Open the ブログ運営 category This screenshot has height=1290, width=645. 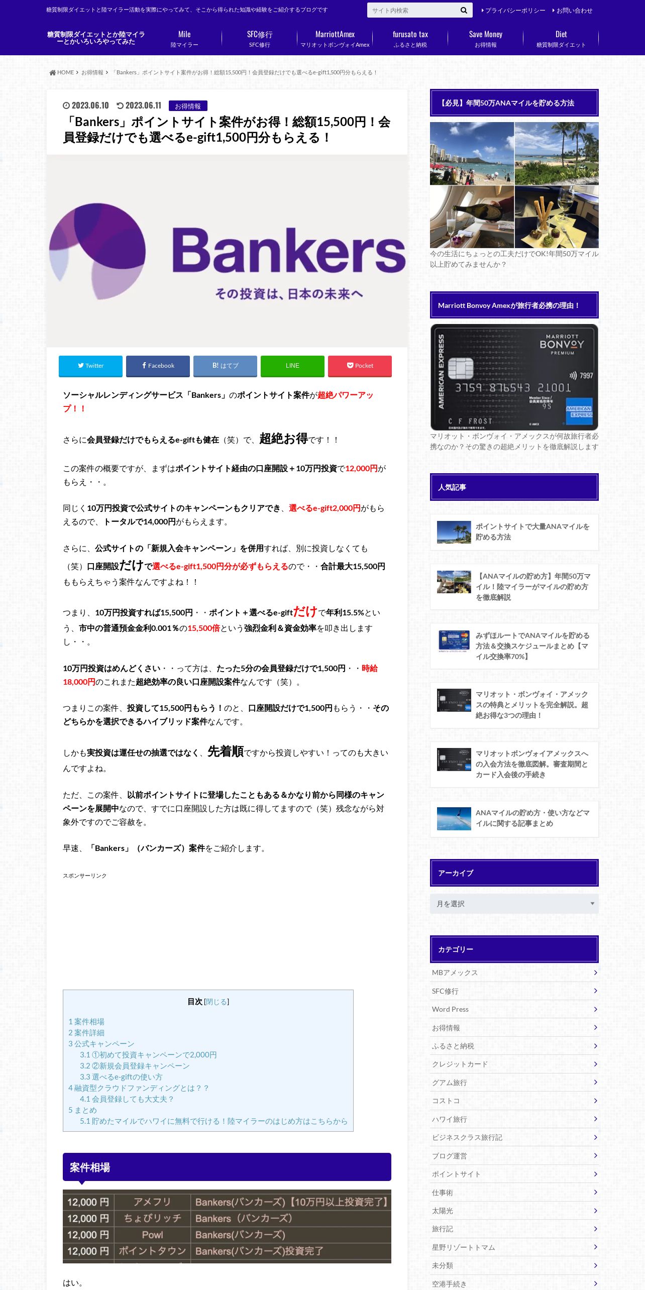click(514, 1156)
